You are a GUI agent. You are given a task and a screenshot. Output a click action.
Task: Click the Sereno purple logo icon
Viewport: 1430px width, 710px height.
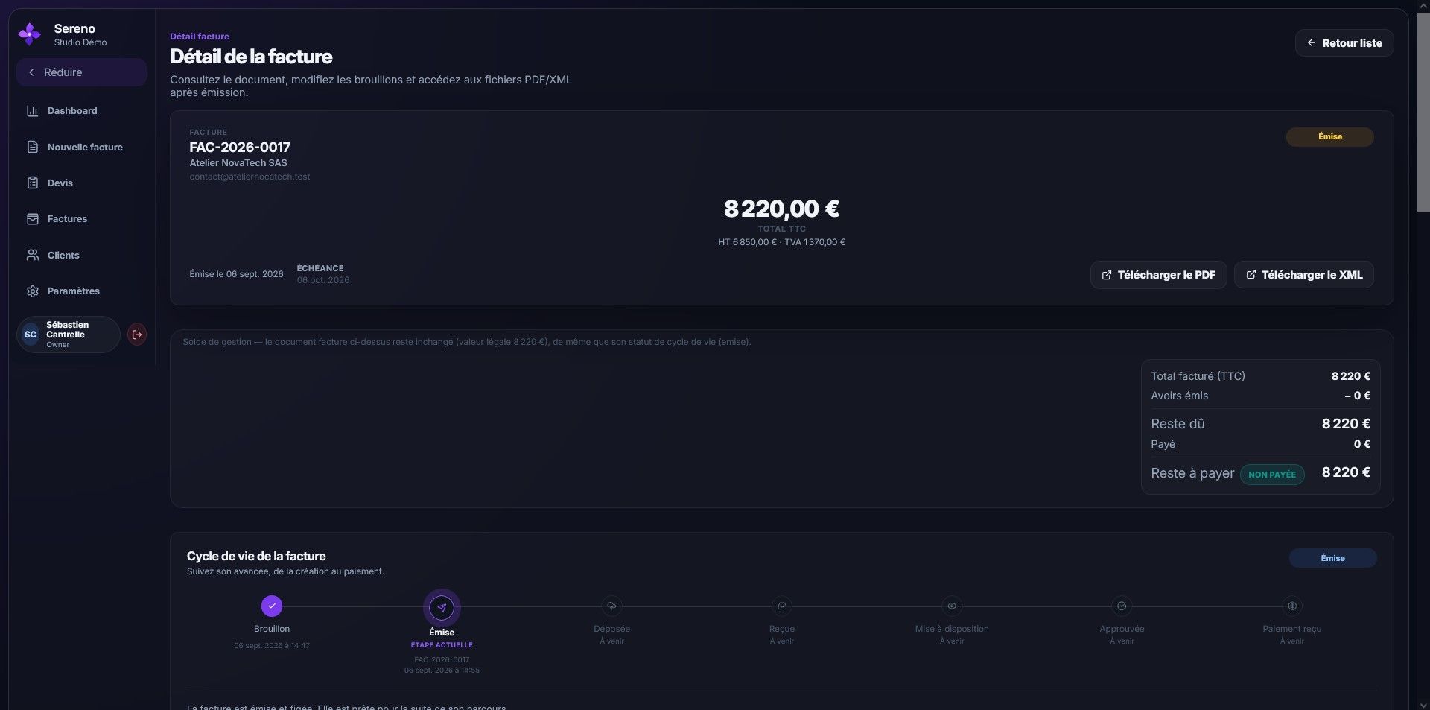coord(29,34)
